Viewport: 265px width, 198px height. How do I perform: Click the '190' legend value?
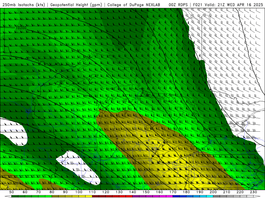pos(200,192)
